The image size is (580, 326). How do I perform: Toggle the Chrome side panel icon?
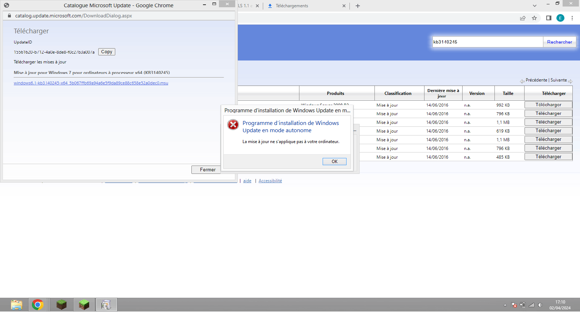549,18
